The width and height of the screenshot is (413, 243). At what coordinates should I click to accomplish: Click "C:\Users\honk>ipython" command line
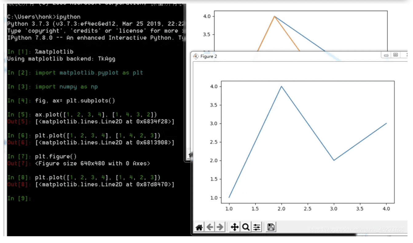(44, 17)
